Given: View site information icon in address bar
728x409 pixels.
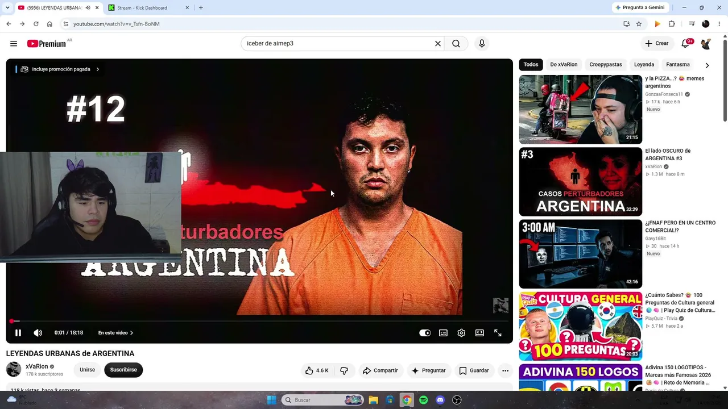Looking at the screenshot, I should point(66,24).
